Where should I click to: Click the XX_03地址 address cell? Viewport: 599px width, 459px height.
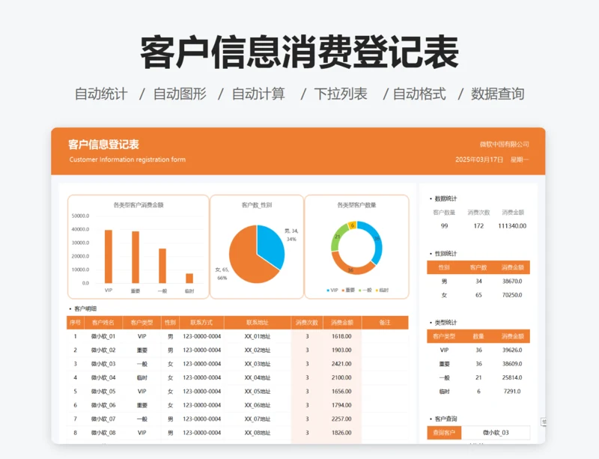258,364
